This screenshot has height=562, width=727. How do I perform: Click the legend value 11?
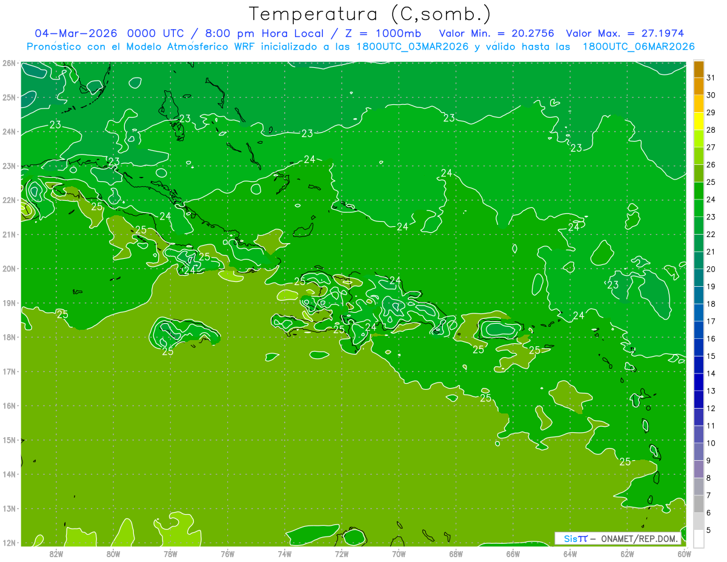click(x=711, y=426)
